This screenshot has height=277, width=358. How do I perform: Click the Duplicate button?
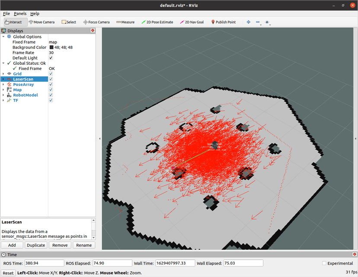36,245
